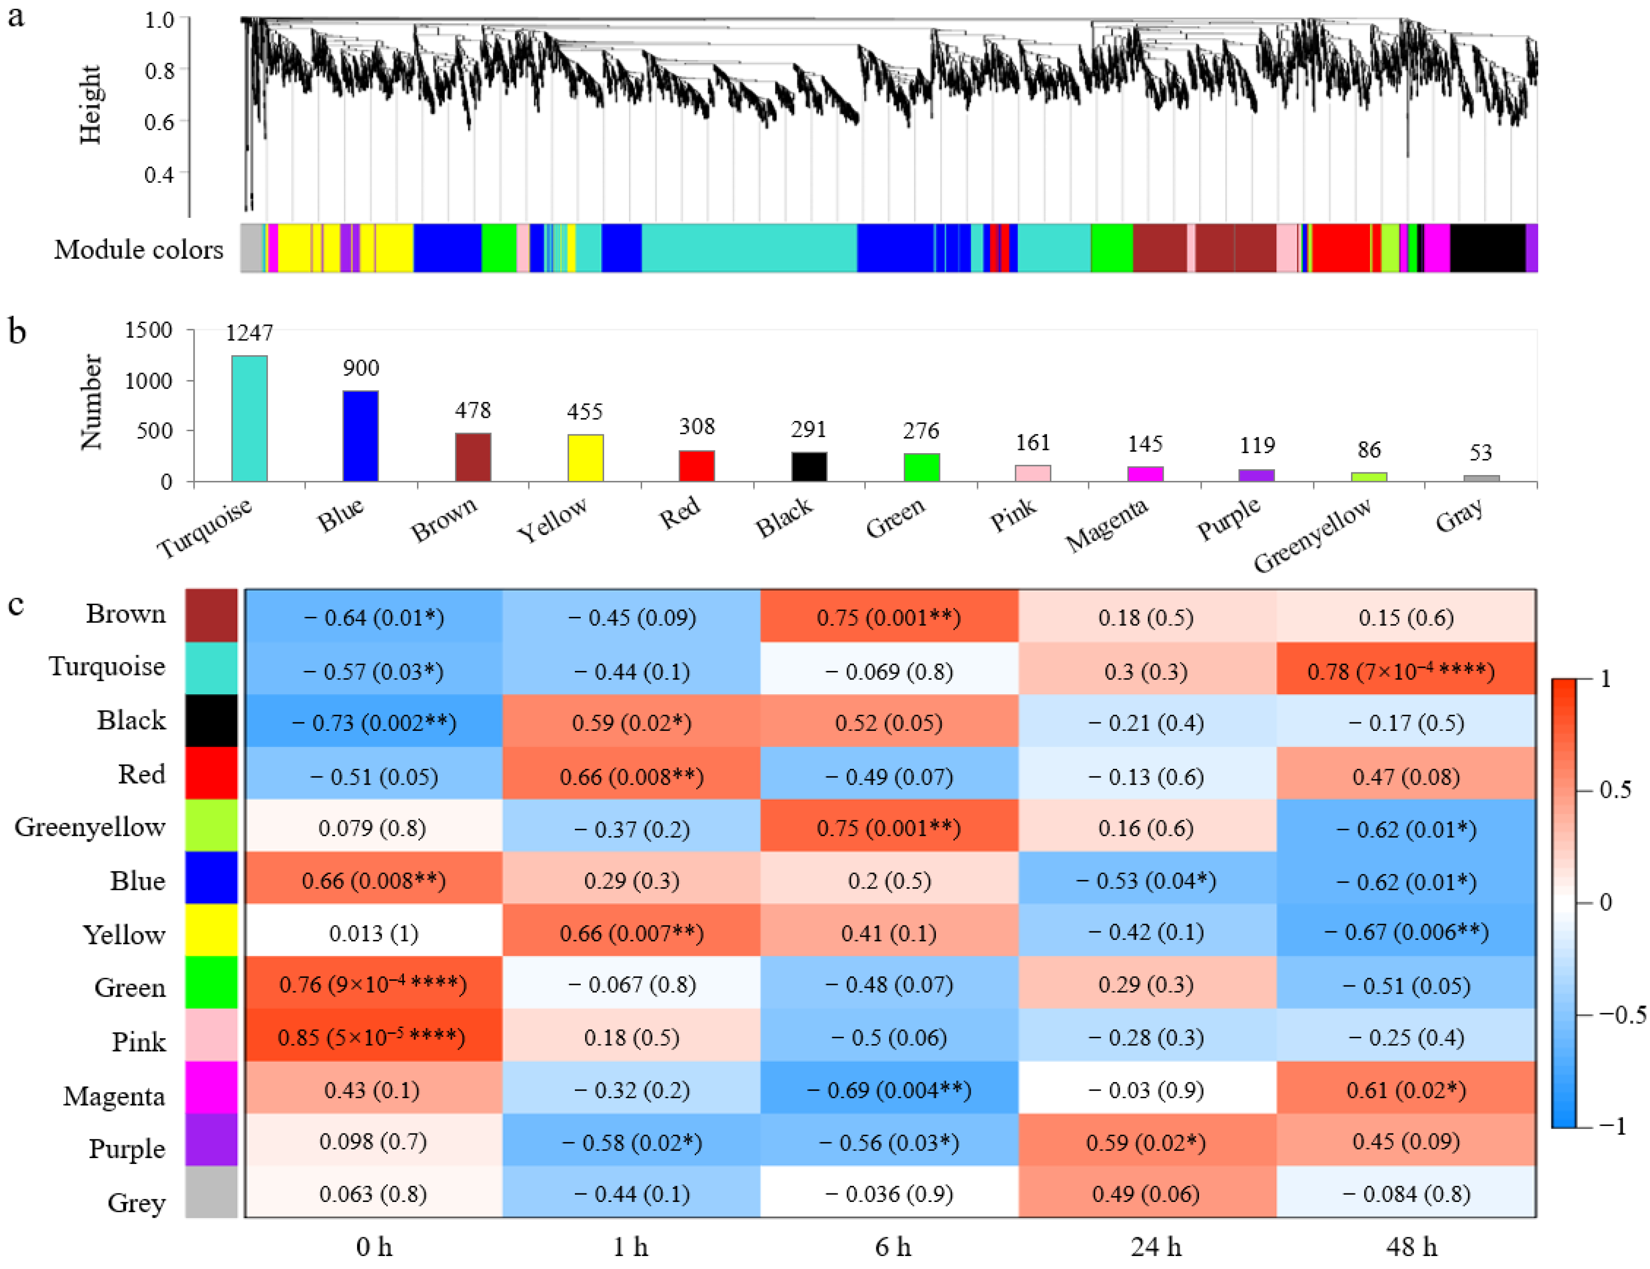1650x1269 pixels.
Task: Click the Pink module color swatch
Action: 212,1036
